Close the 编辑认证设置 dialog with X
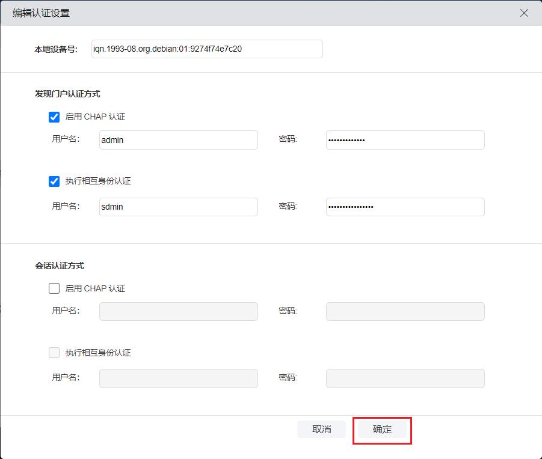The height and width of the screenshot is (459, 542). 524,13
